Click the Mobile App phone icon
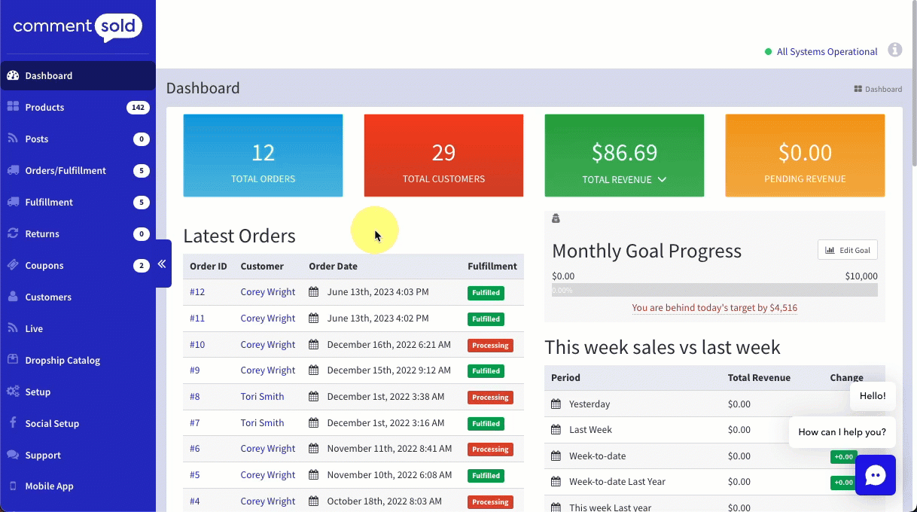 [13, 486]
